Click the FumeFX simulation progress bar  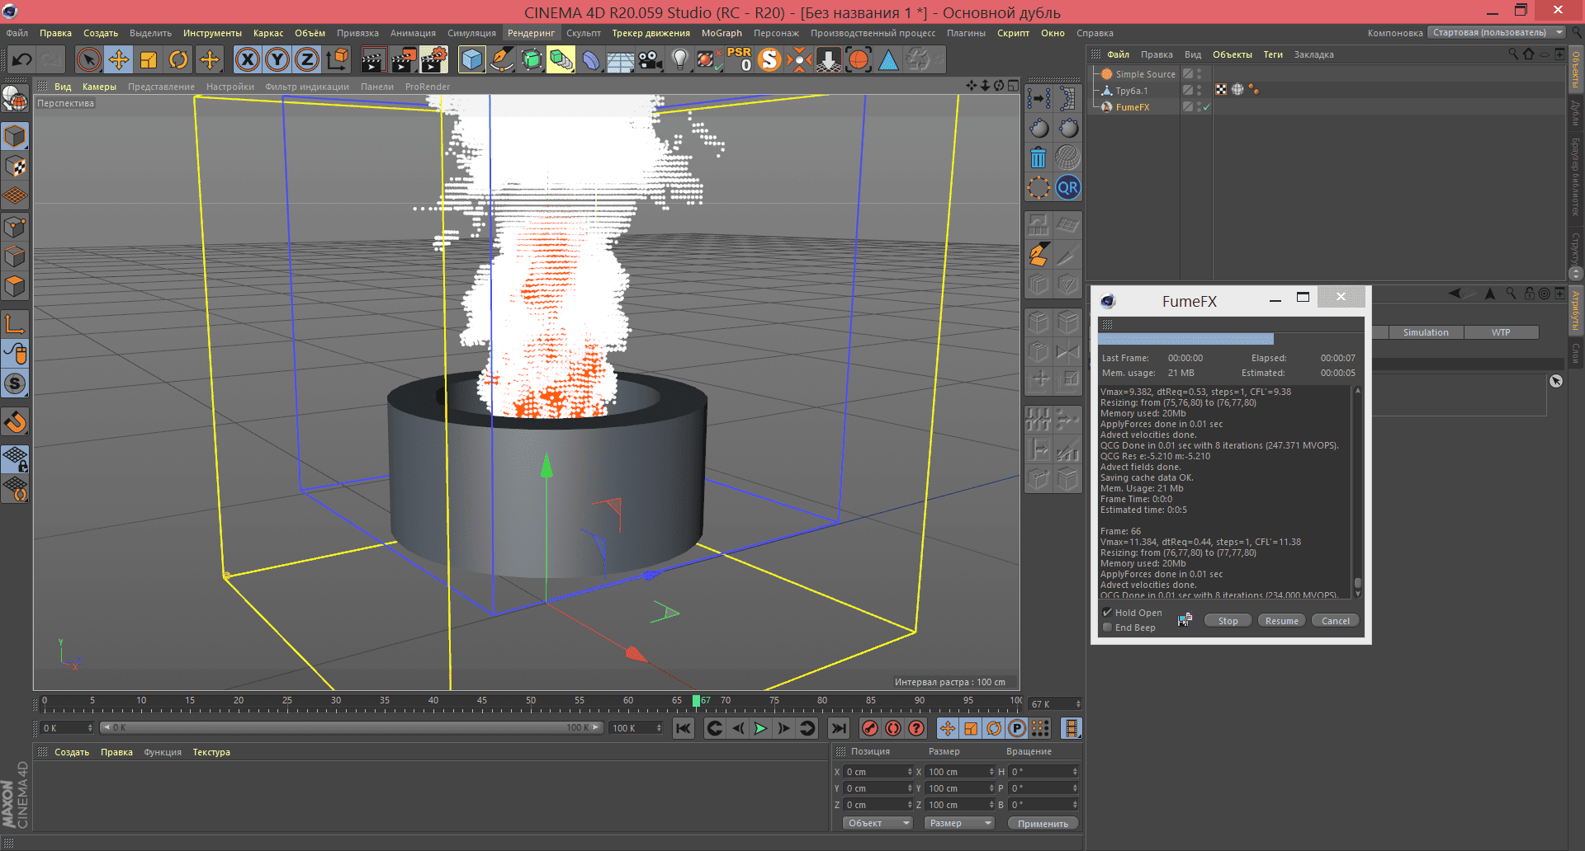1231,339
